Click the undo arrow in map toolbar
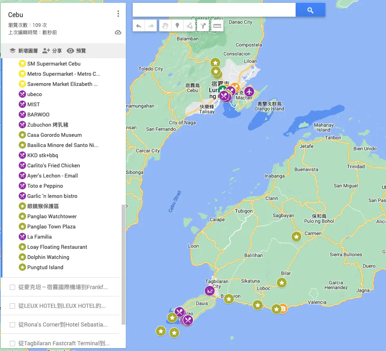 pyautogui.click(x=139, y=26)
